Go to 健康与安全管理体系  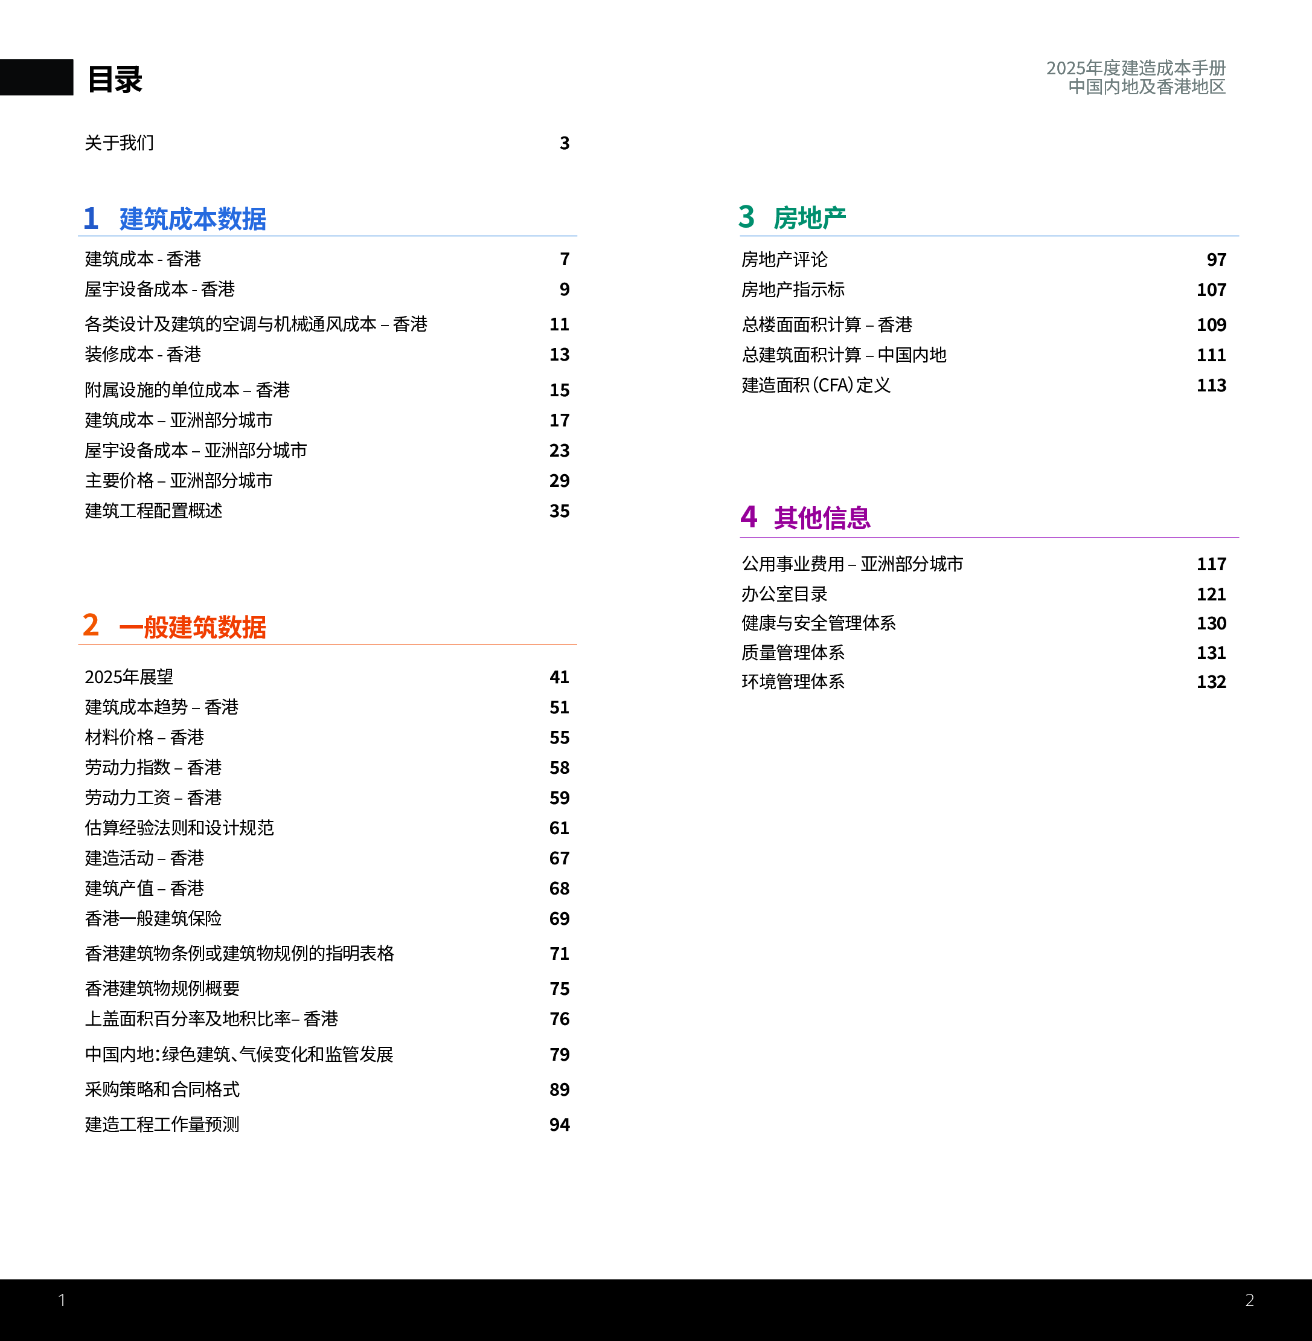819,623
